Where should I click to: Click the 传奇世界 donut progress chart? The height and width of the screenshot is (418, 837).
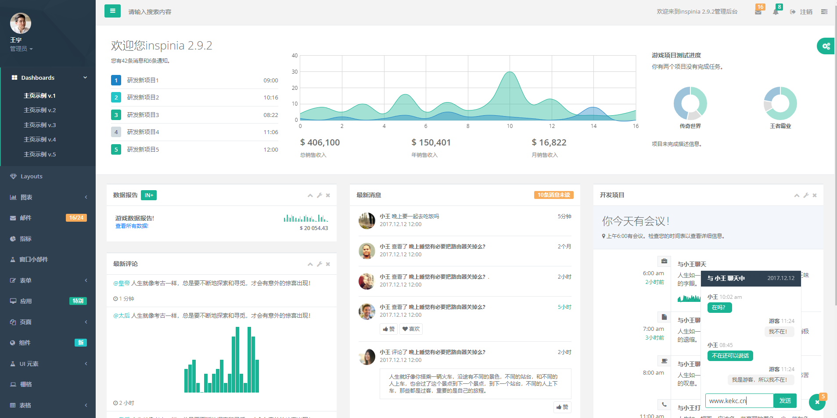(690, 103)
